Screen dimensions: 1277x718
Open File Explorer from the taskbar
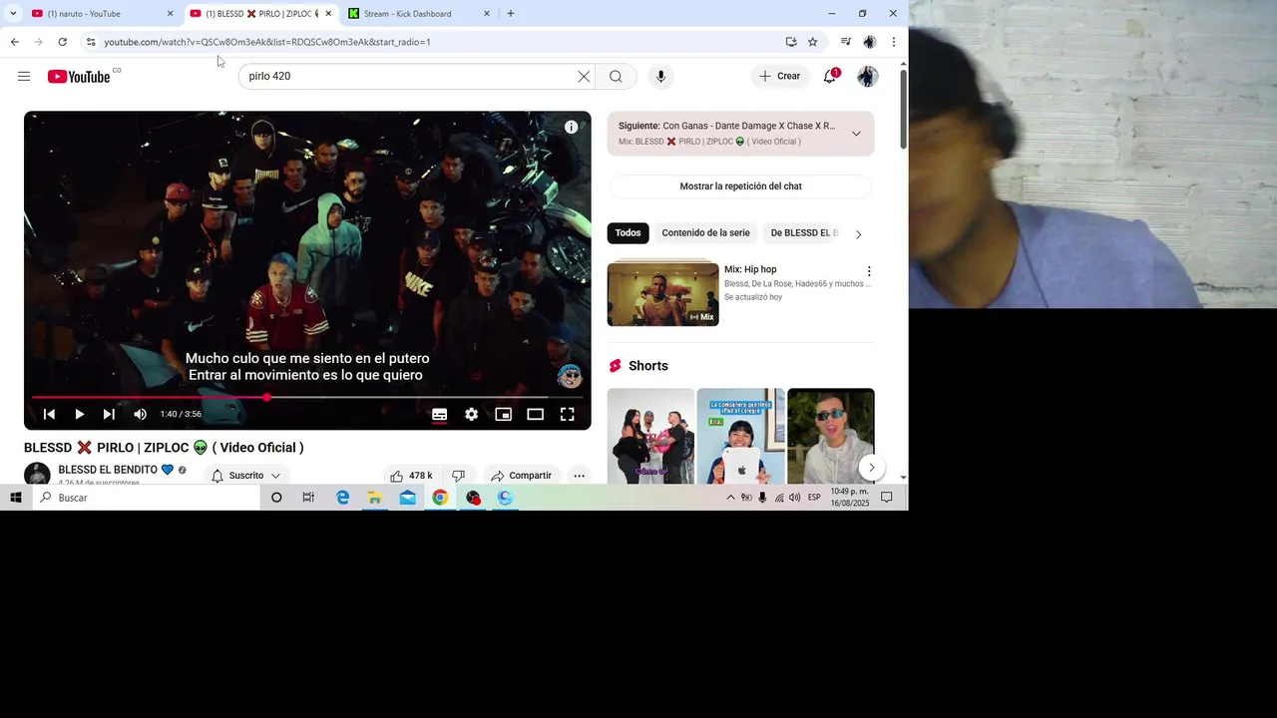pyautogui.click(x=375, y=498)
